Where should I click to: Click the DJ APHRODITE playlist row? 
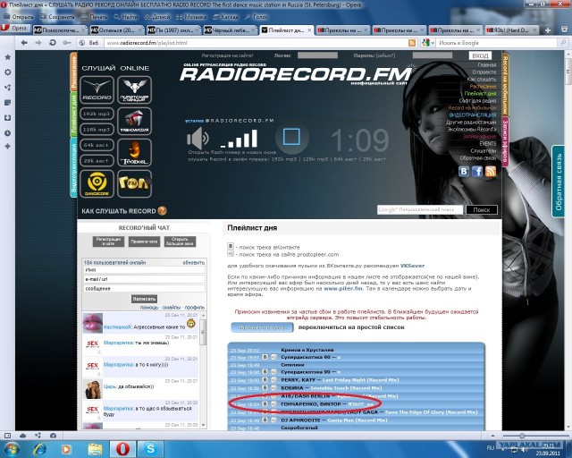[356, 420]
